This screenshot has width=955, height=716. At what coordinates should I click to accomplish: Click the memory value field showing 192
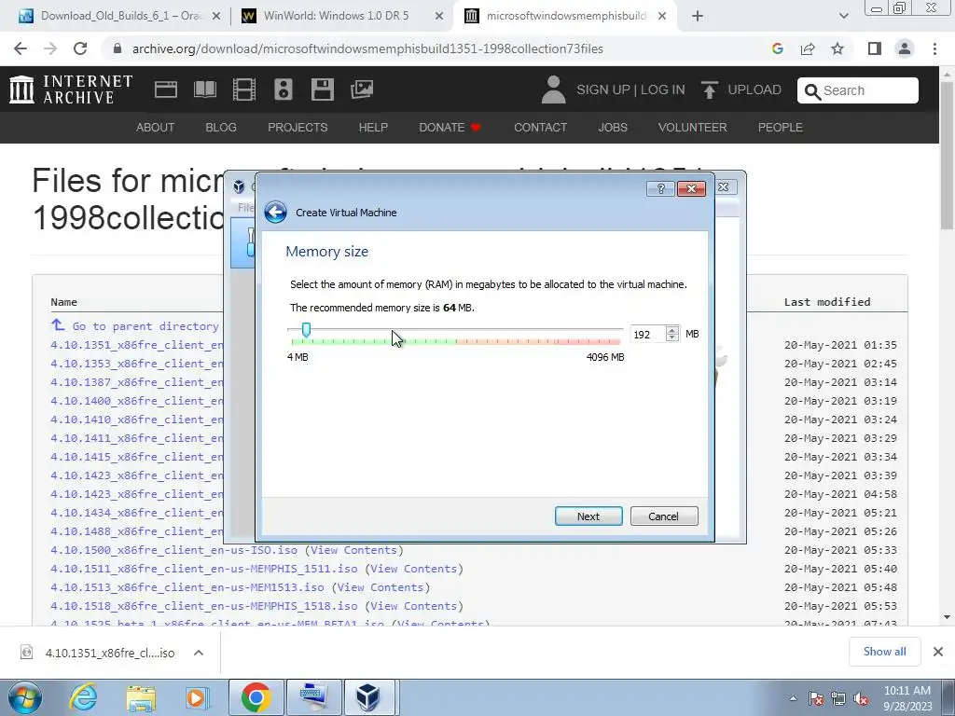click(648, 335)
